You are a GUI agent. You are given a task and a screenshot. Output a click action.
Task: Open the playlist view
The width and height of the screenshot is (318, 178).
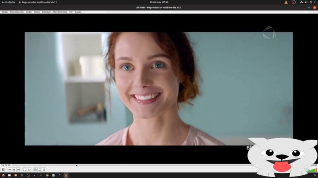point(35,169)
